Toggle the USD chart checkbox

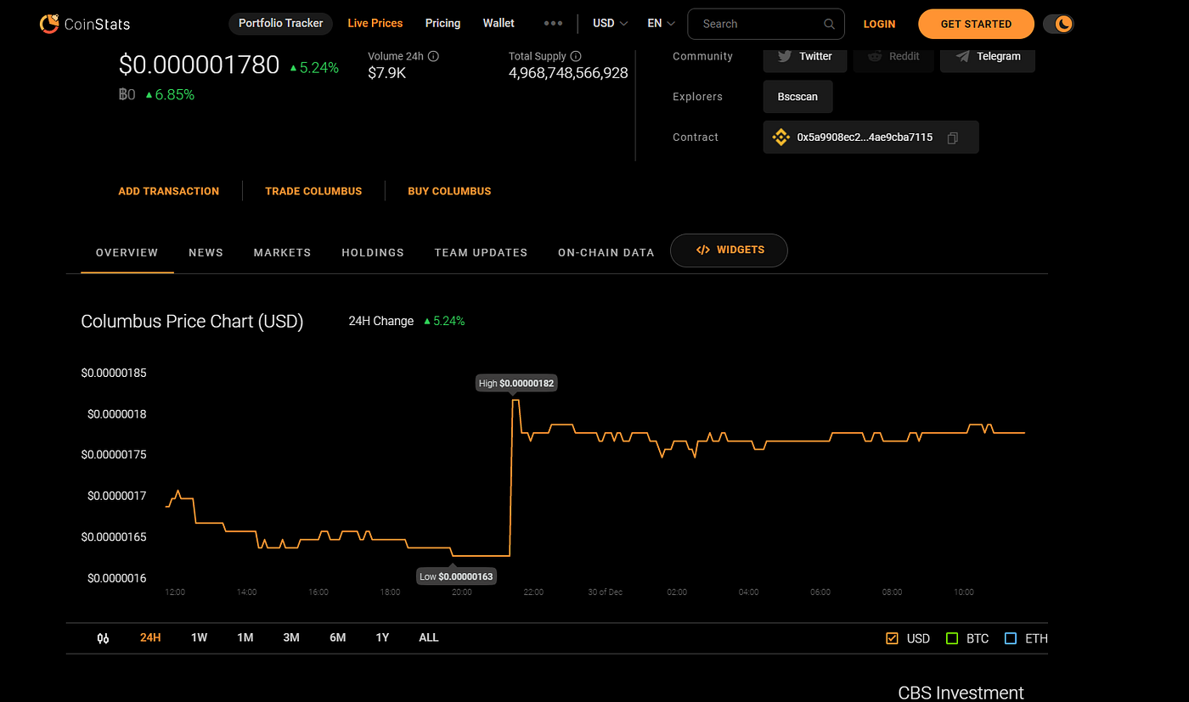(x=892, y=638)
